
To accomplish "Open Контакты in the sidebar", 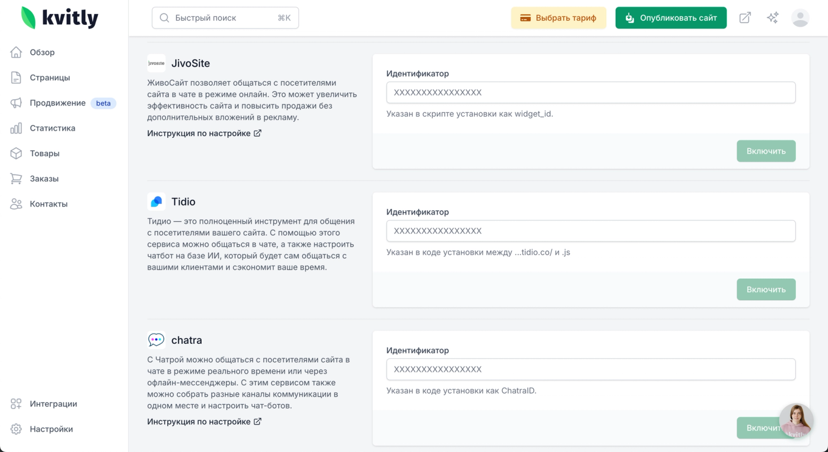I will click(49, 204).
